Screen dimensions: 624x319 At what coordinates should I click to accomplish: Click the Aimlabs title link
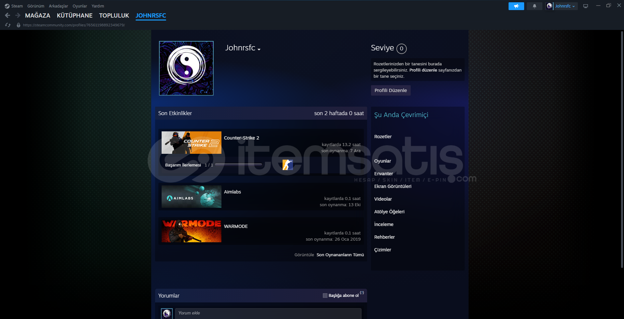[232, 192]
